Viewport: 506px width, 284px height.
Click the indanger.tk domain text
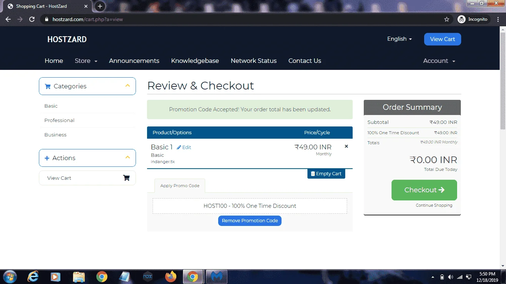163,162
